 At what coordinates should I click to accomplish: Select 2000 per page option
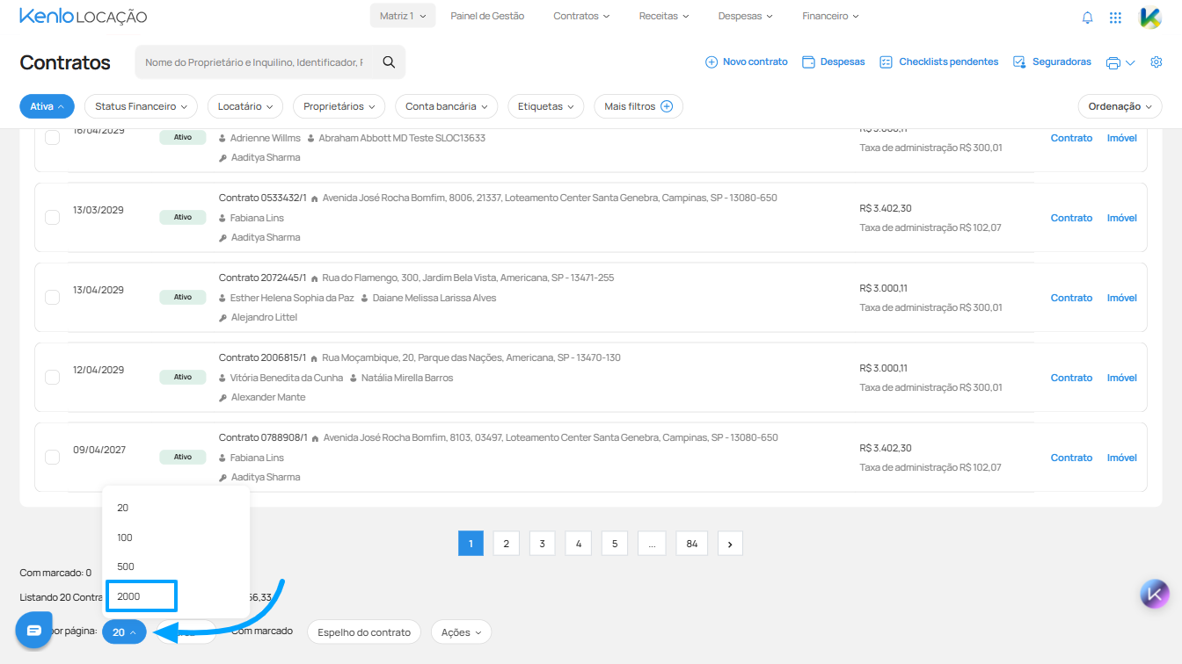(142, 596)
